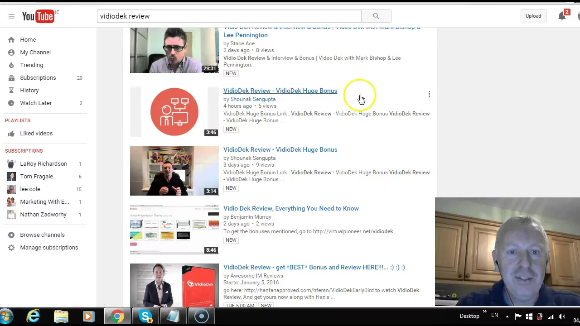The width and height of the screenshot is (580, 326).
Task: Open the 3:14 VidioDek Review video title
Action: 280,149
